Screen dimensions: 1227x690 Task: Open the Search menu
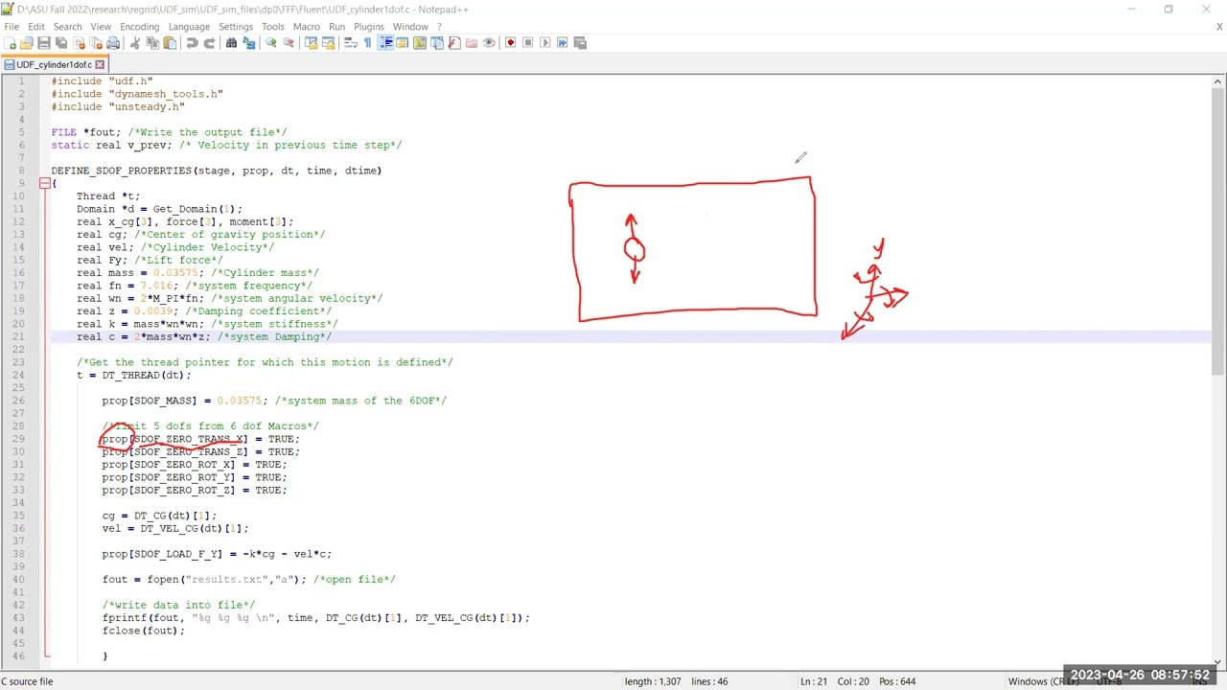click(67, 27)
